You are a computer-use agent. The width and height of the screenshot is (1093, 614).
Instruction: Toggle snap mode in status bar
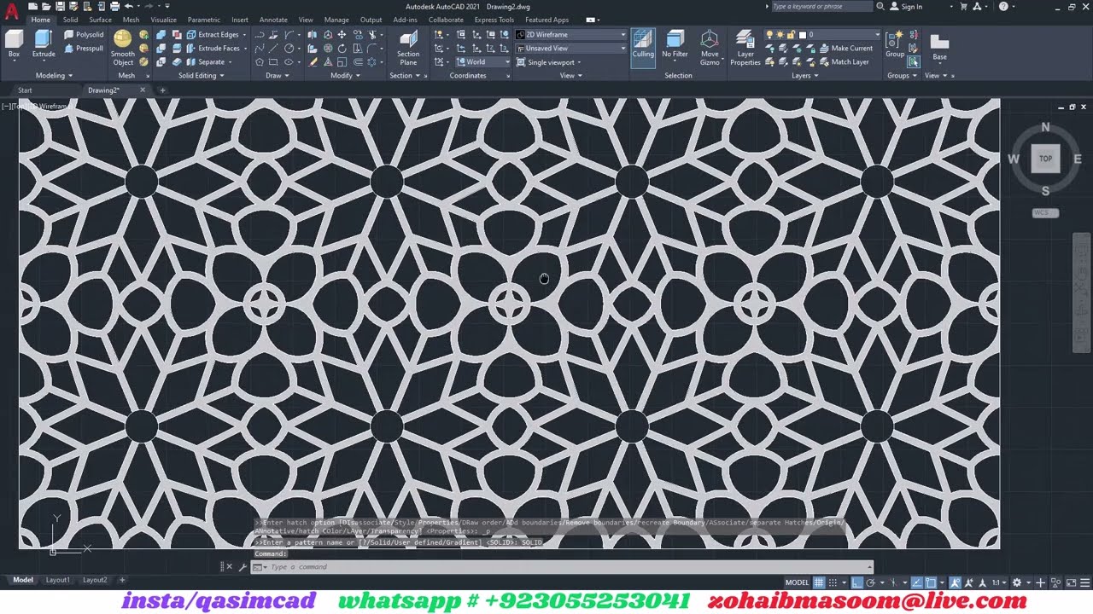click(x=833, y=582)
